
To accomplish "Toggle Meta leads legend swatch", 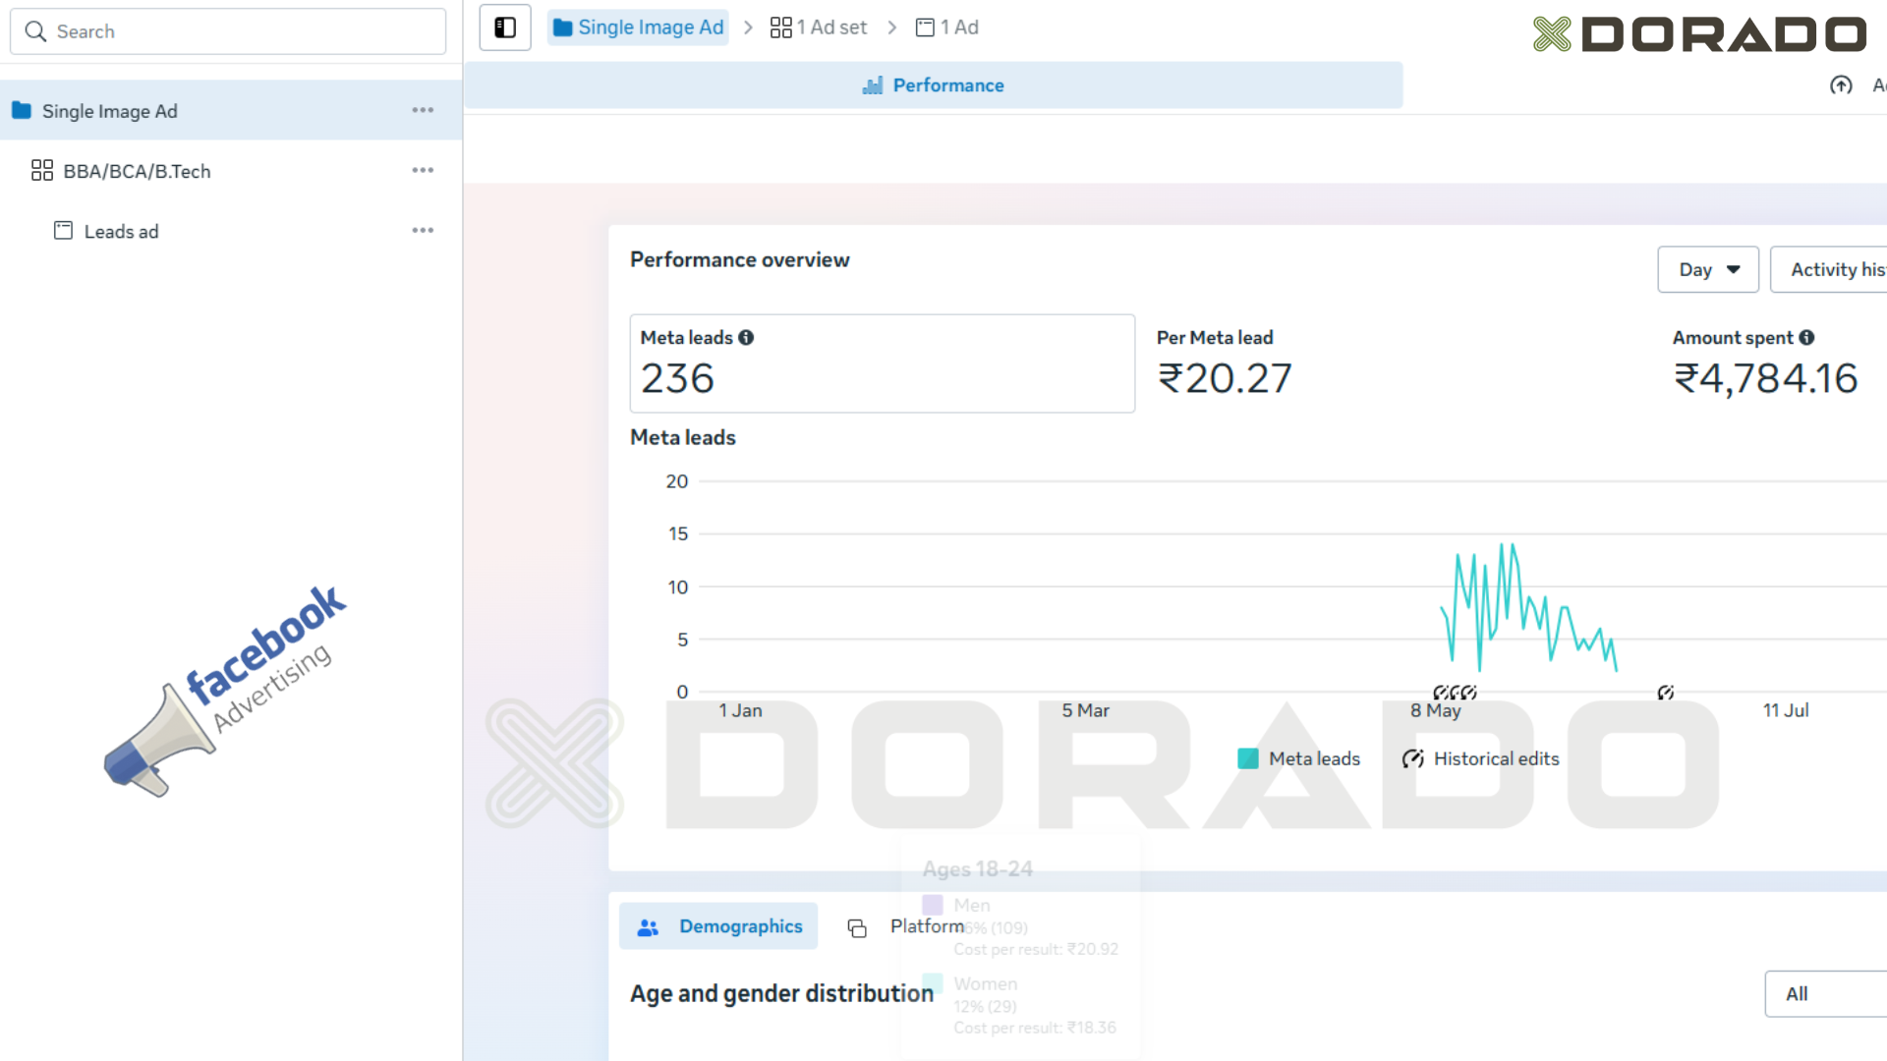I will point(1248,758).
